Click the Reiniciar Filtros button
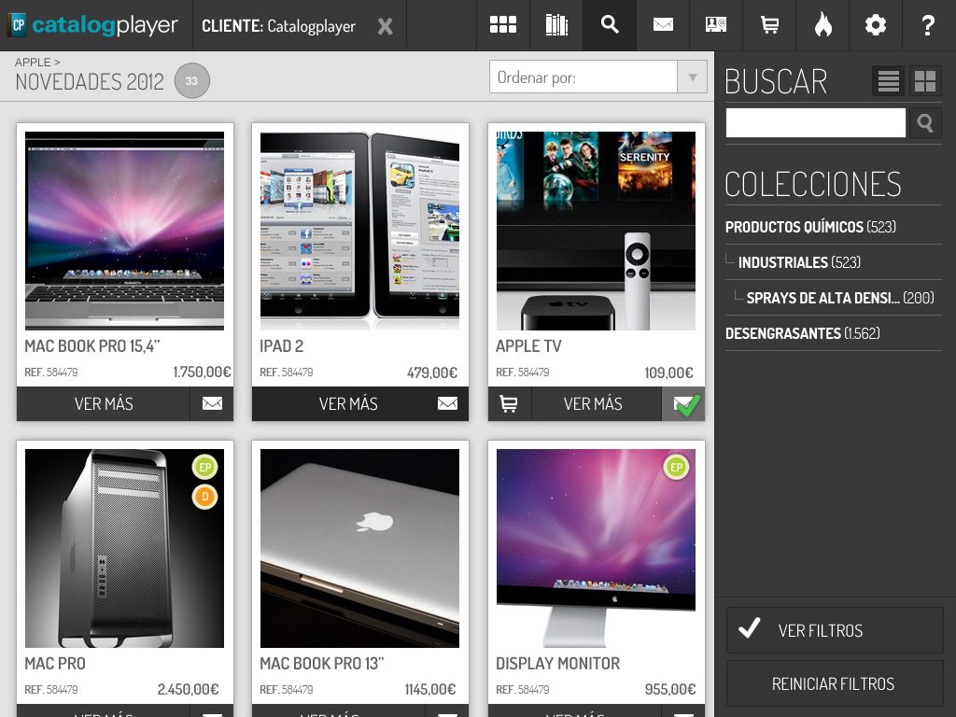This screenshot has height=717, width=956. (835, 683)
